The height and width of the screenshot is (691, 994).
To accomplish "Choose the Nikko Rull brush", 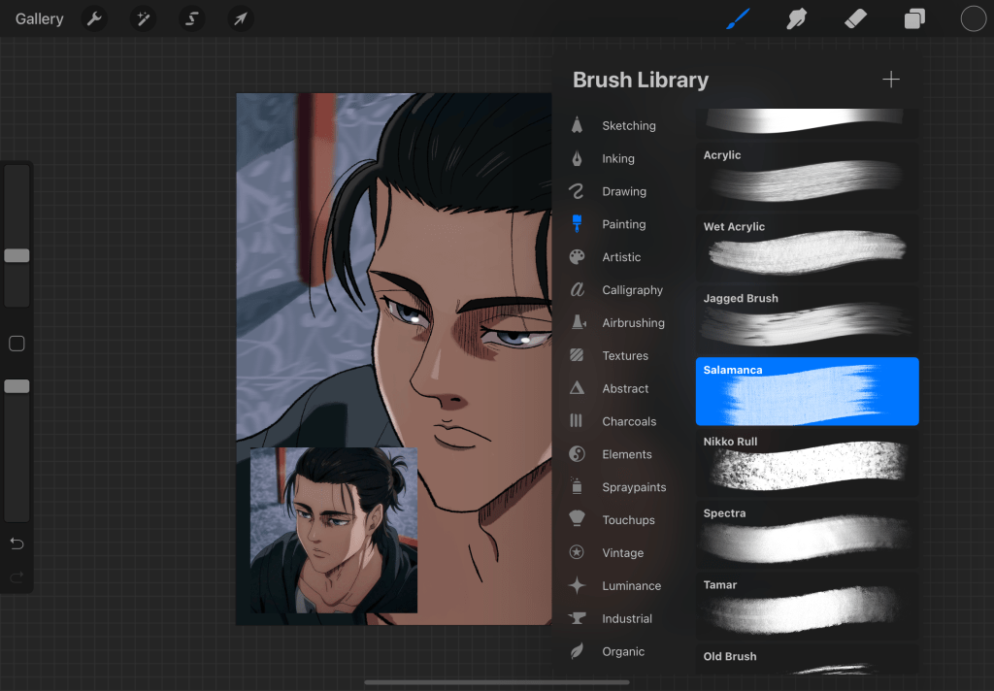I will pos(807,465).
